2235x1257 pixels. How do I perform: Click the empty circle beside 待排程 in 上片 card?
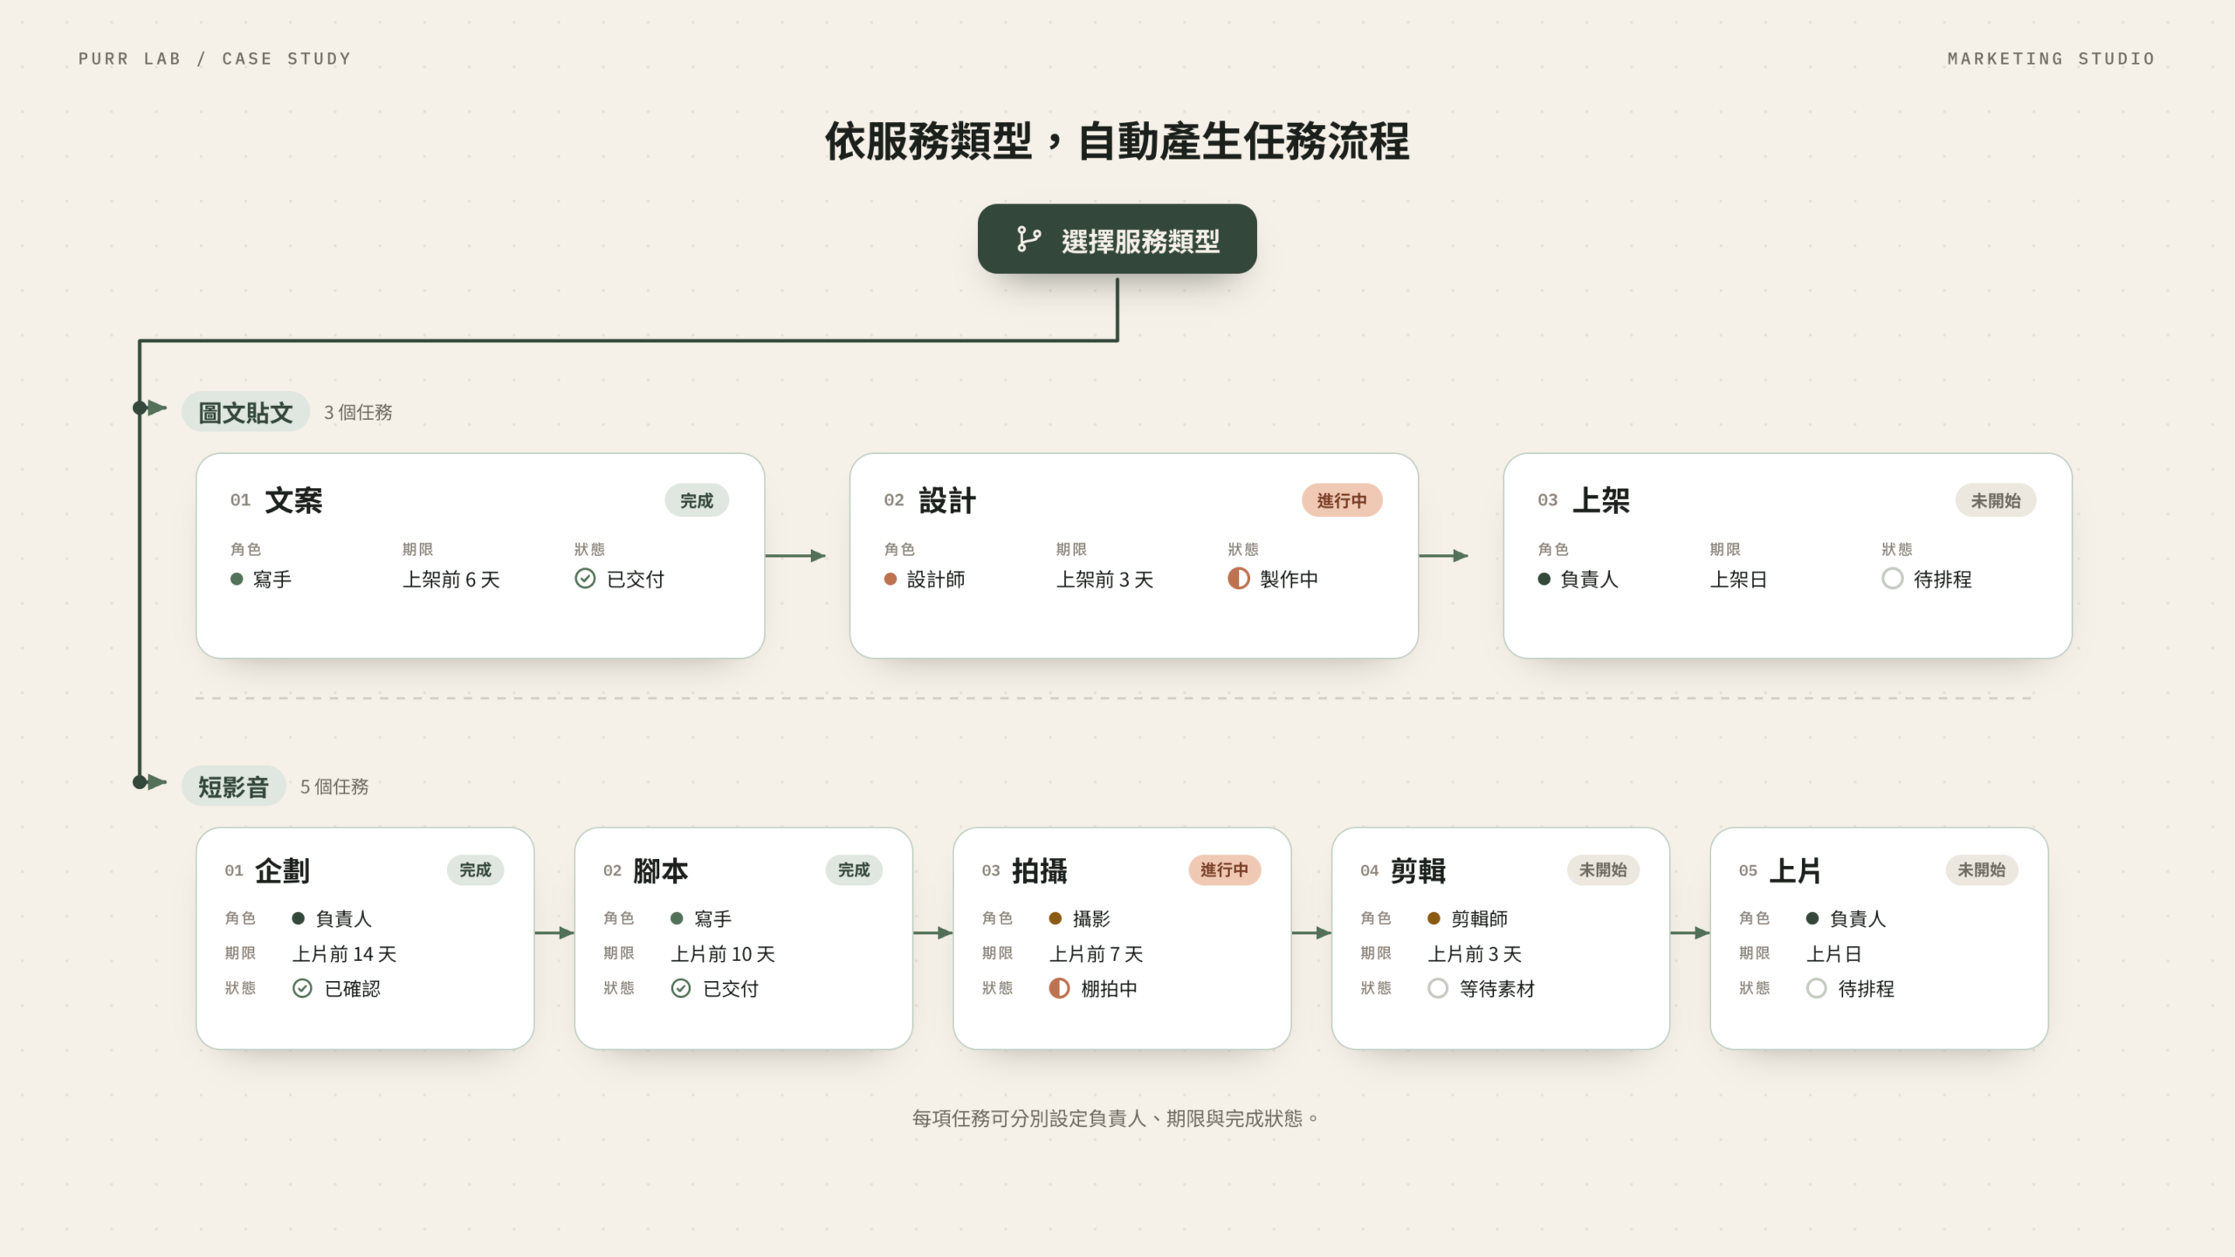coord(1816,988)
